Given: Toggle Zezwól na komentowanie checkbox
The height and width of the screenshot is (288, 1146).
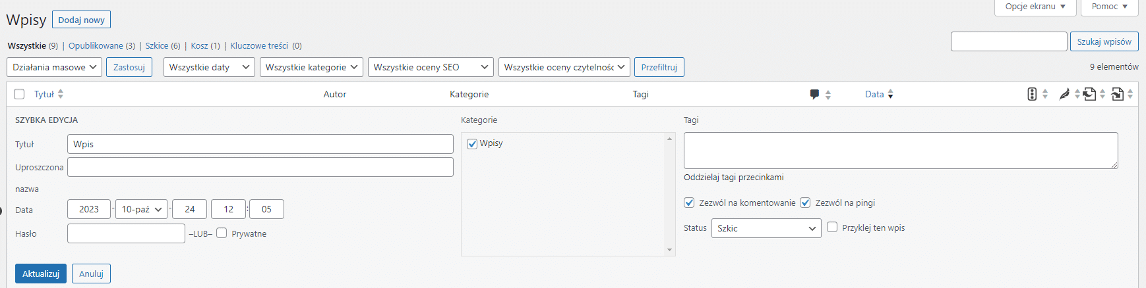Looking at the screenshot, I should tap(689, 203).
